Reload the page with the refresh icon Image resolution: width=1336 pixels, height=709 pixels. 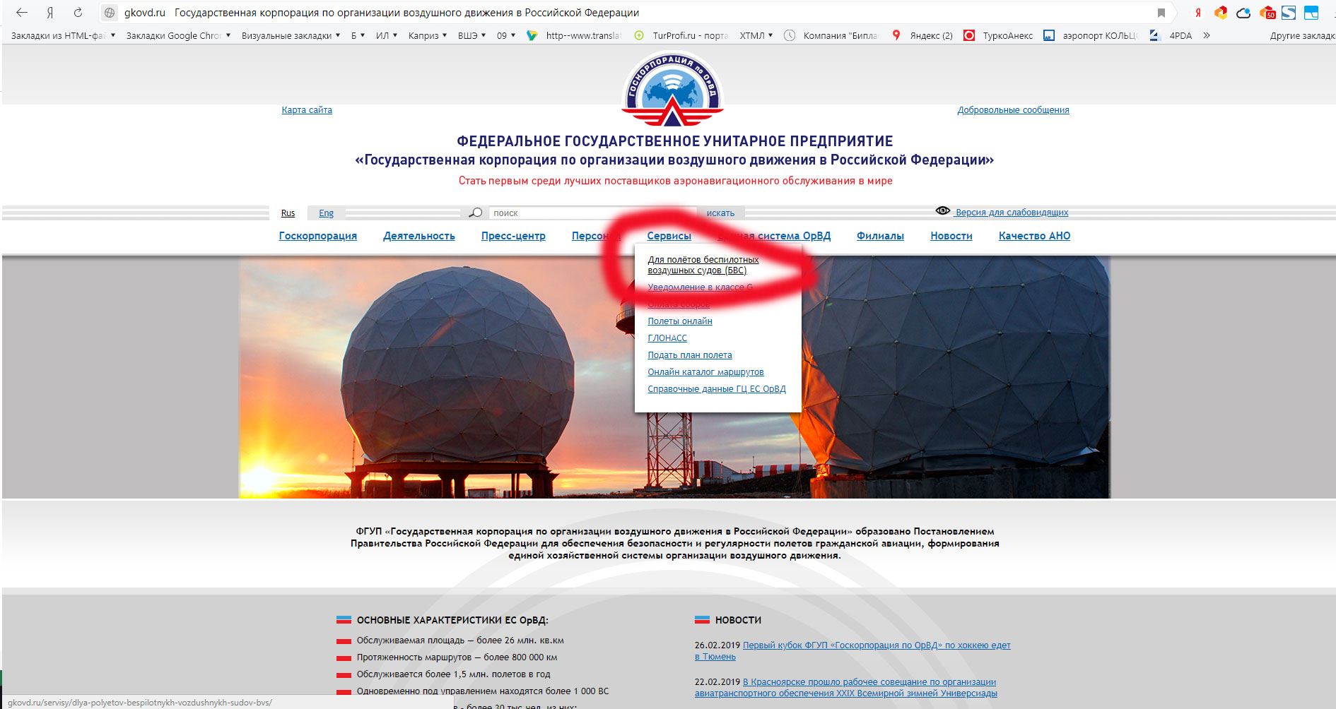pos(78,13)
